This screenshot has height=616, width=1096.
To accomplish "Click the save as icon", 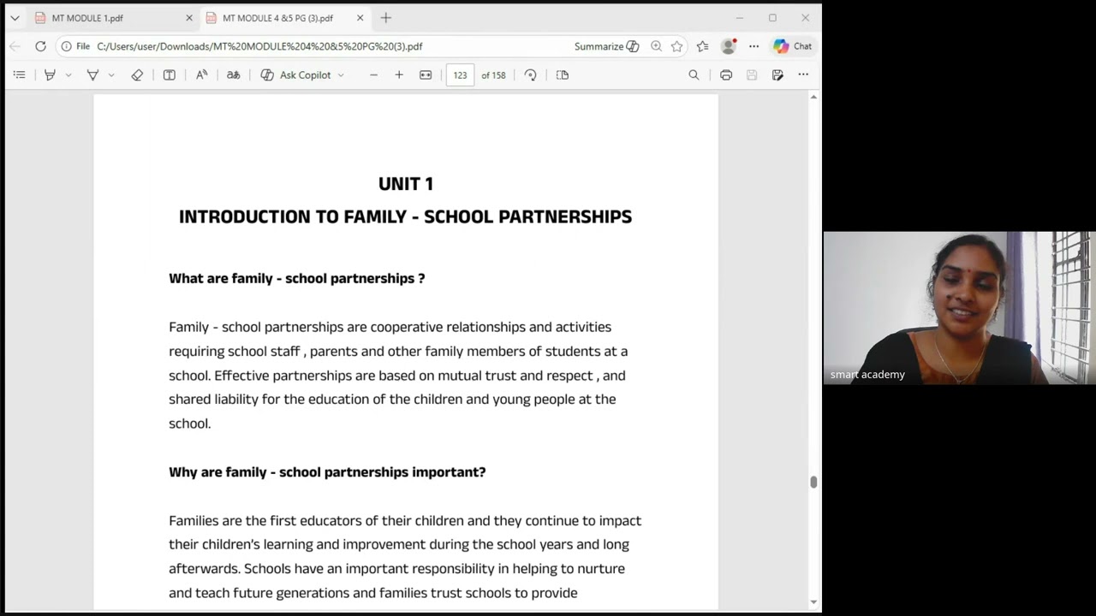I will point(777,75).
